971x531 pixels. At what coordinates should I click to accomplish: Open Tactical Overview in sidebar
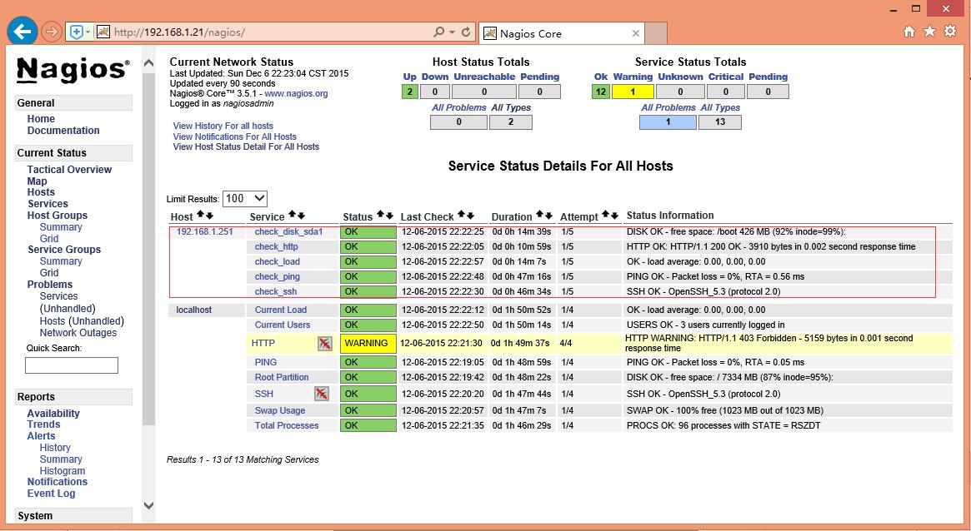tap(69, 170)
